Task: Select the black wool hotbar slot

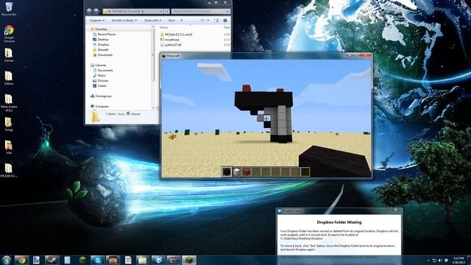Action: pos(227,172)
